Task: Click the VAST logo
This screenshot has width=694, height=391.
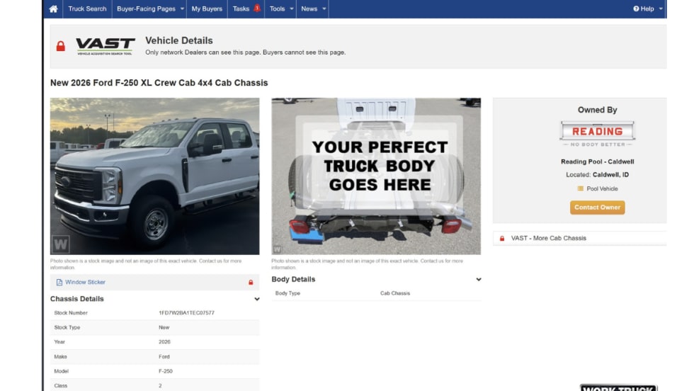Action: tap(106, 46)
